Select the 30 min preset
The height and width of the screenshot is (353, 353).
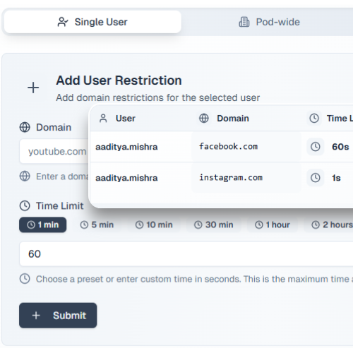coord(214,225)
